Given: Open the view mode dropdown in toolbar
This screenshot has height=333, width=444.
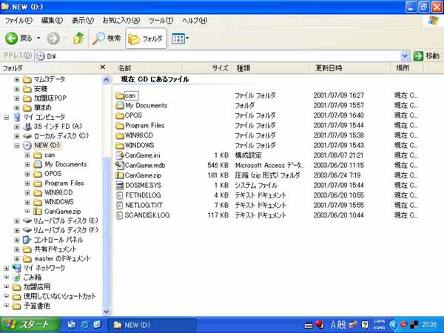Looking at the screenshot, I should pos(181,38).
